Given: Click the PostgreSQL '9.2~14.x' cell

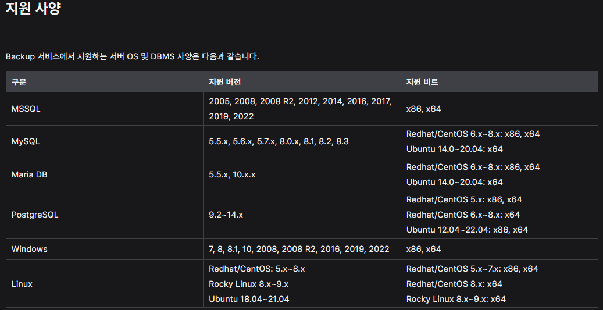Looking at the screenshot, I should coord(226,215).
